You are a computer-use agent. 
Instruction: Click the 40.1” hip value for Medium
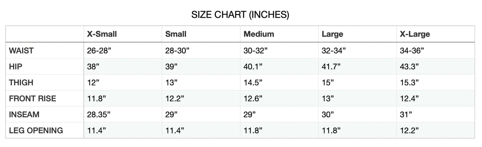pyautogui.click(x=253, y=66)
